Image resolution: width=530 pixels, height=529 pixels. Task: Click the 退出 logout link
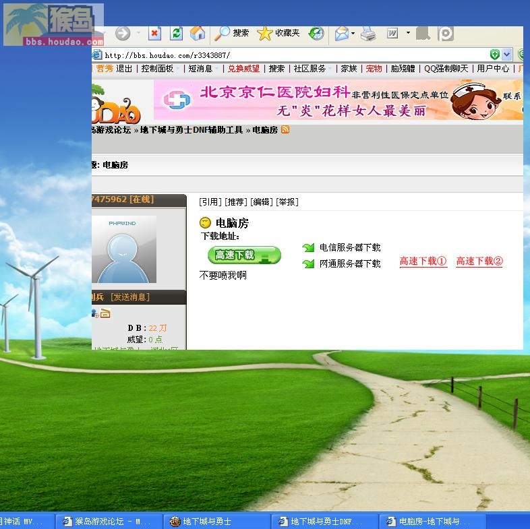pos(124,69)
